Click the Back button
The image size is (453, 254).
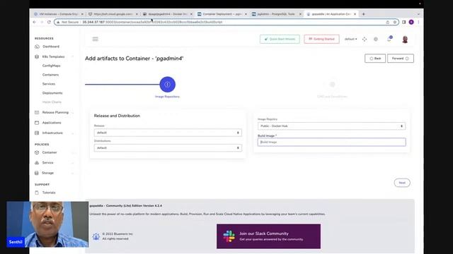(x=375, y=59)
